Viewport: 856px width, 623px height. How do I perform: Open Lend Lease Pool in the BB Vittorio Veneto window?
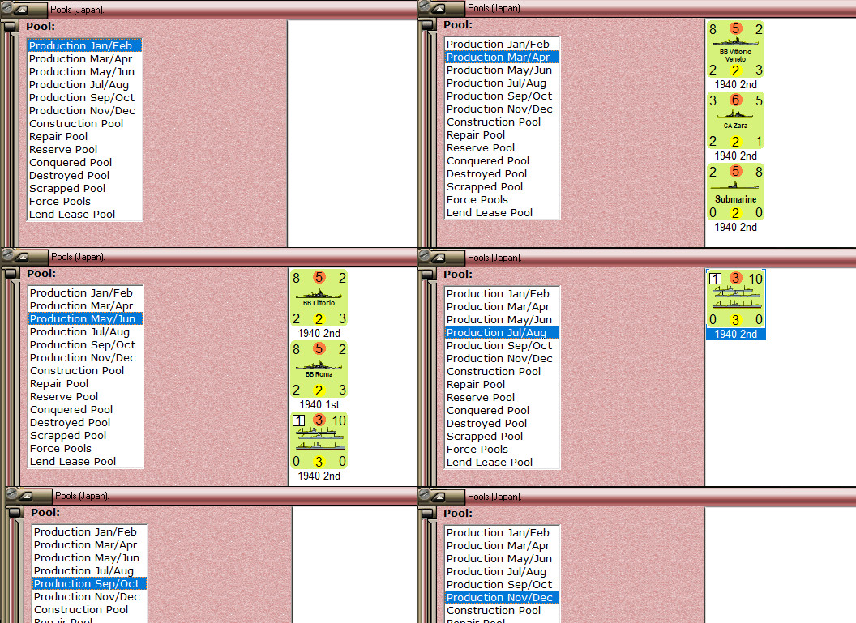pyautogui.click(x=502, y=213)
